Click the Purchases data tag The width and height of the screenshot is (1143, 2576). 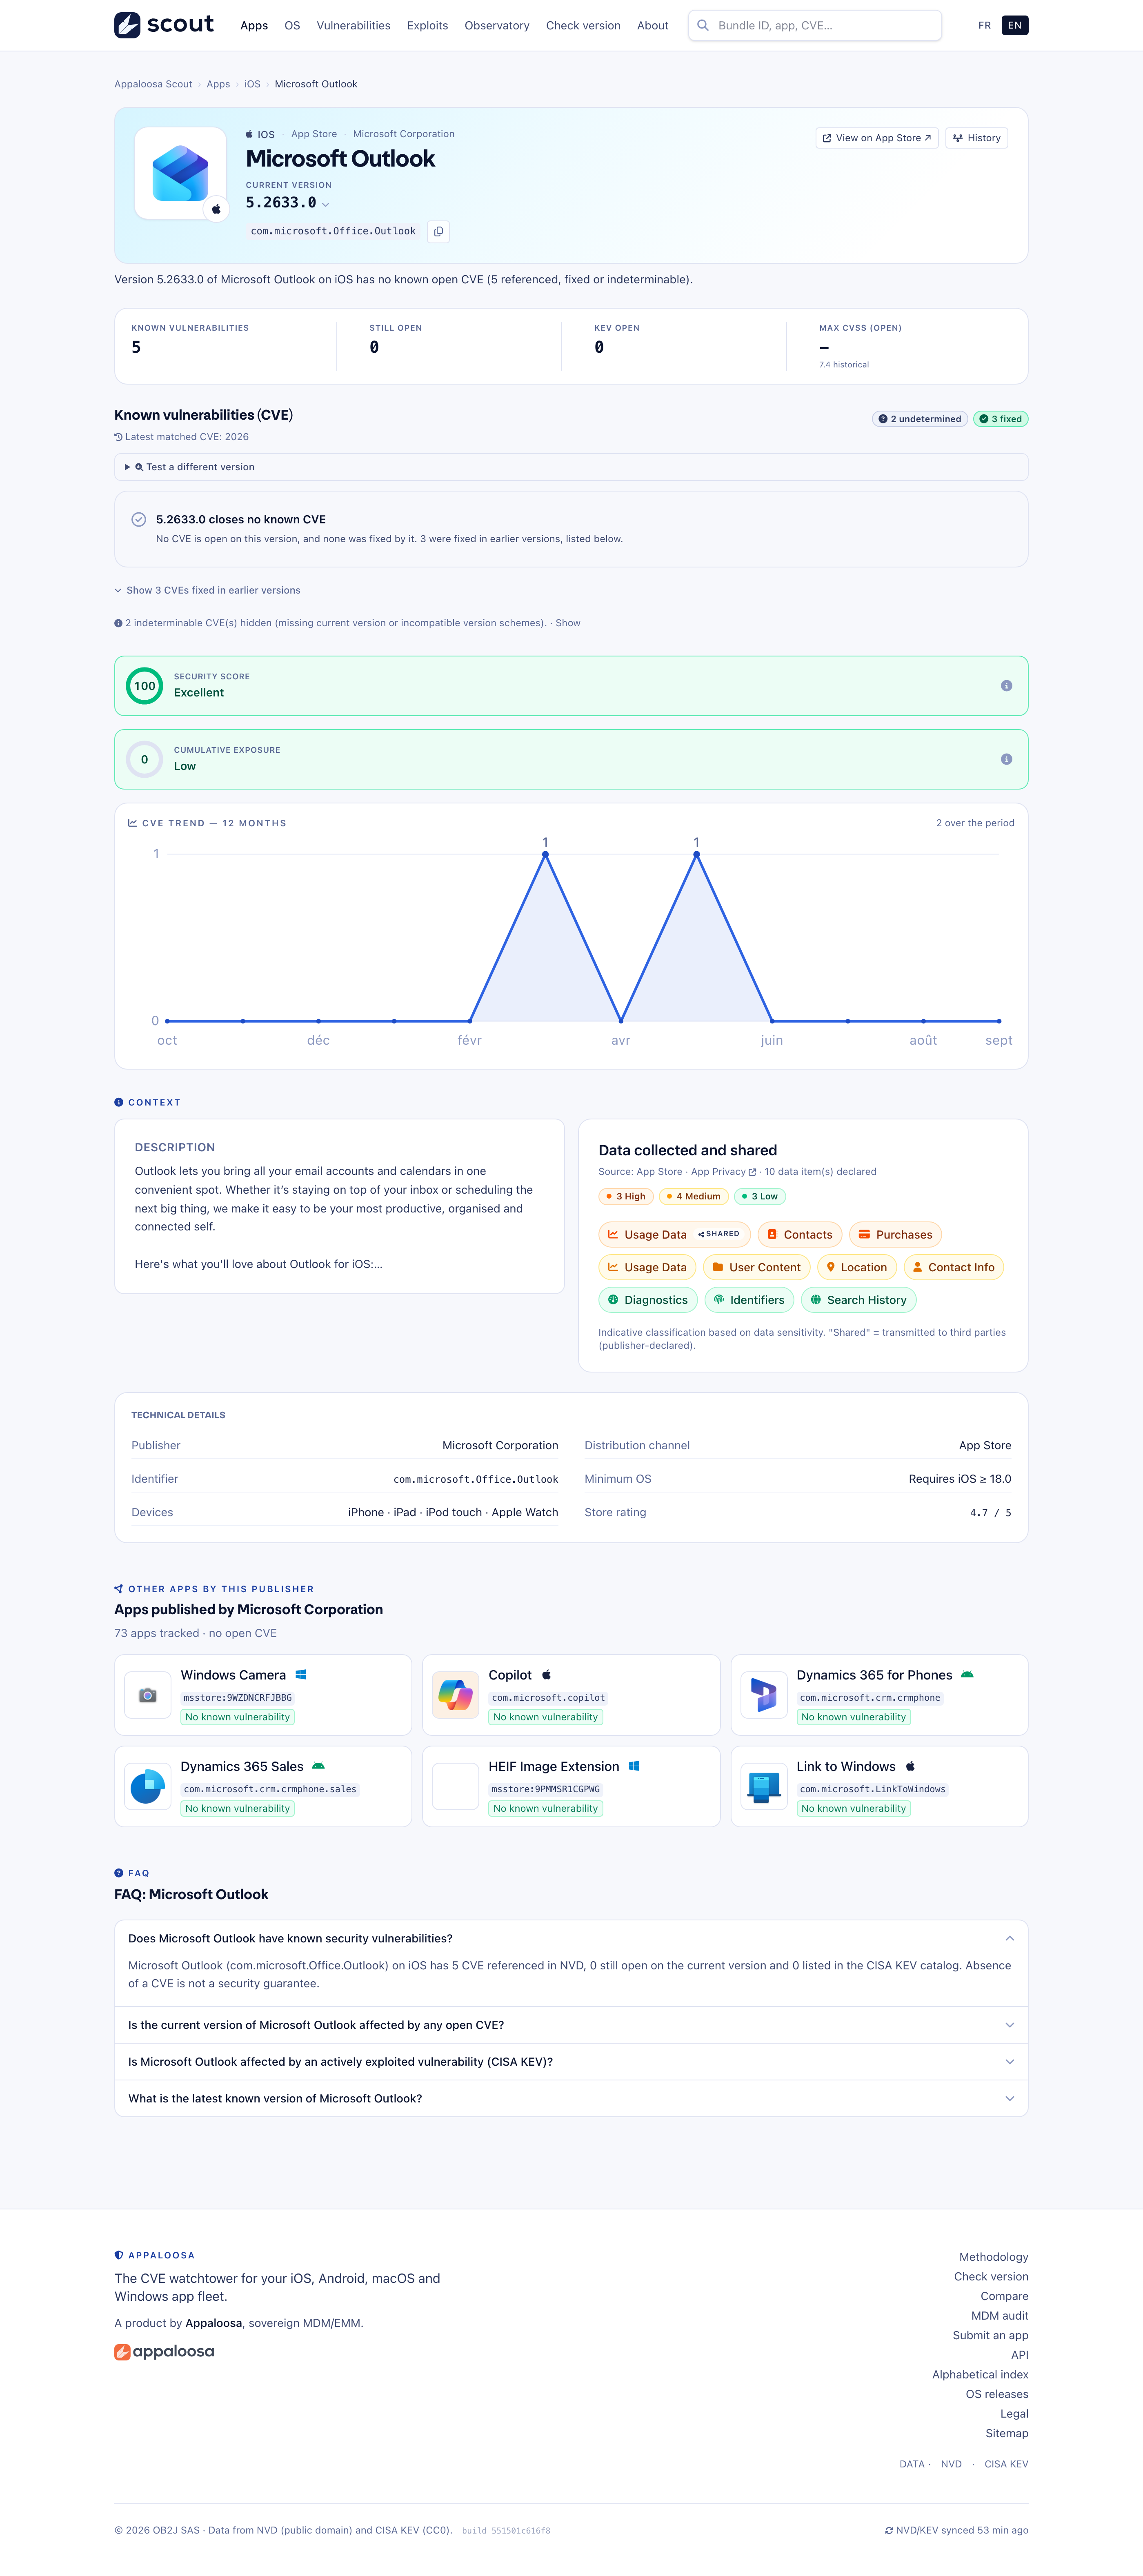point(895,1235)
